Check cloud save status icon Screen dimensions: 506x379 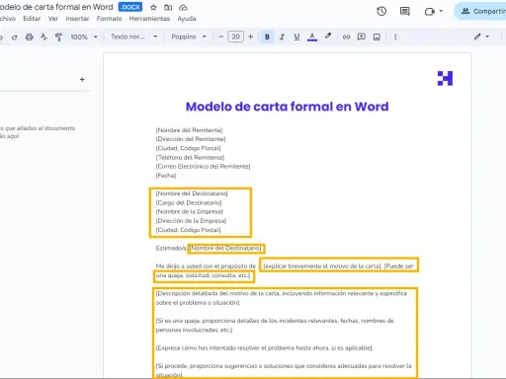pos(183,7)
